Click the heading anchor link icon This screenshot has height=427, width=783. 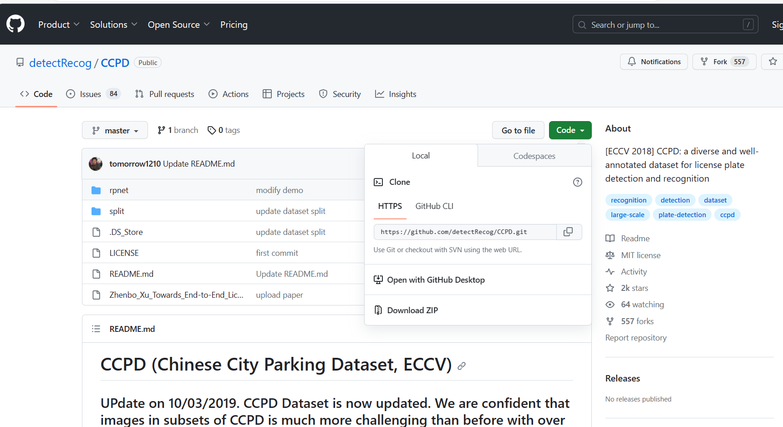tap(462, 366)
